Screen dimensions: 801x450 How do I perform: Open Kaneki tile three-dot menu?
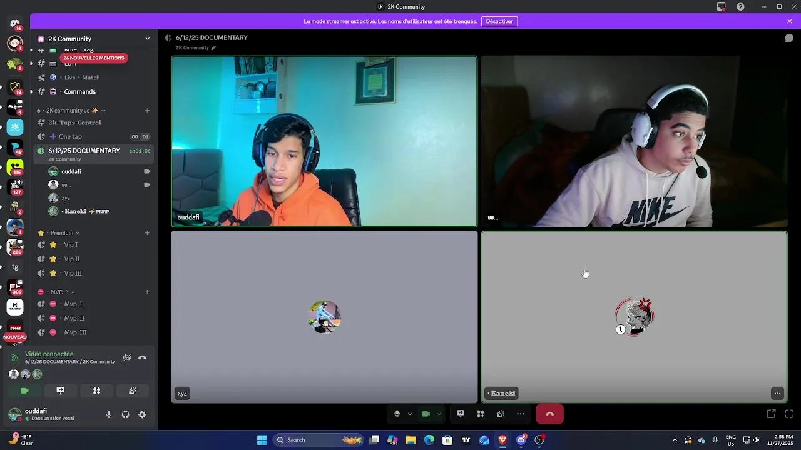coord(777,393)
